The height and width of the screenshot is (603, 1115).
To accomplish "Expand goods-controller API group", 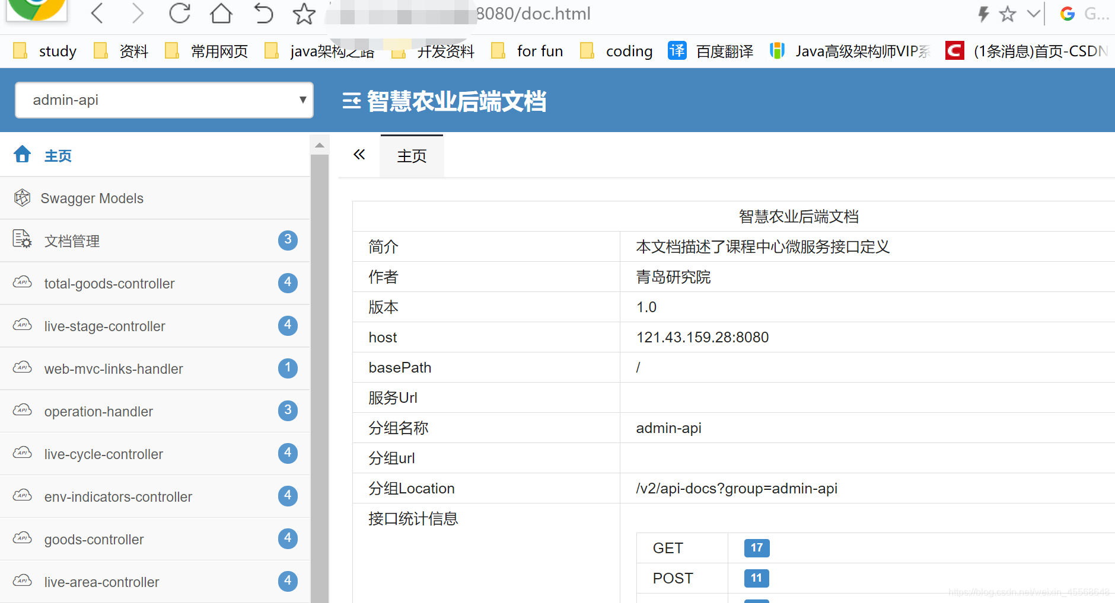I will [x=155, y=539].
